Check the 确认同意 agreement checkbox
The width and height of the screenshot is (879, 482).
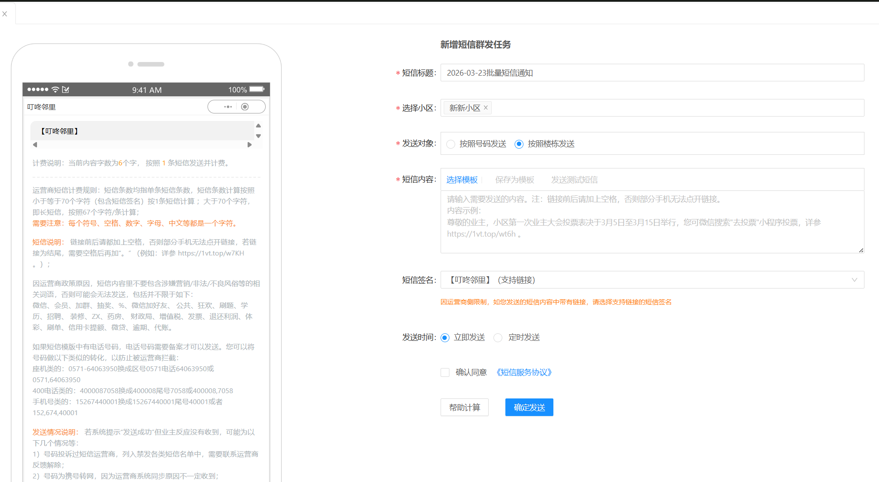(445, 372)
